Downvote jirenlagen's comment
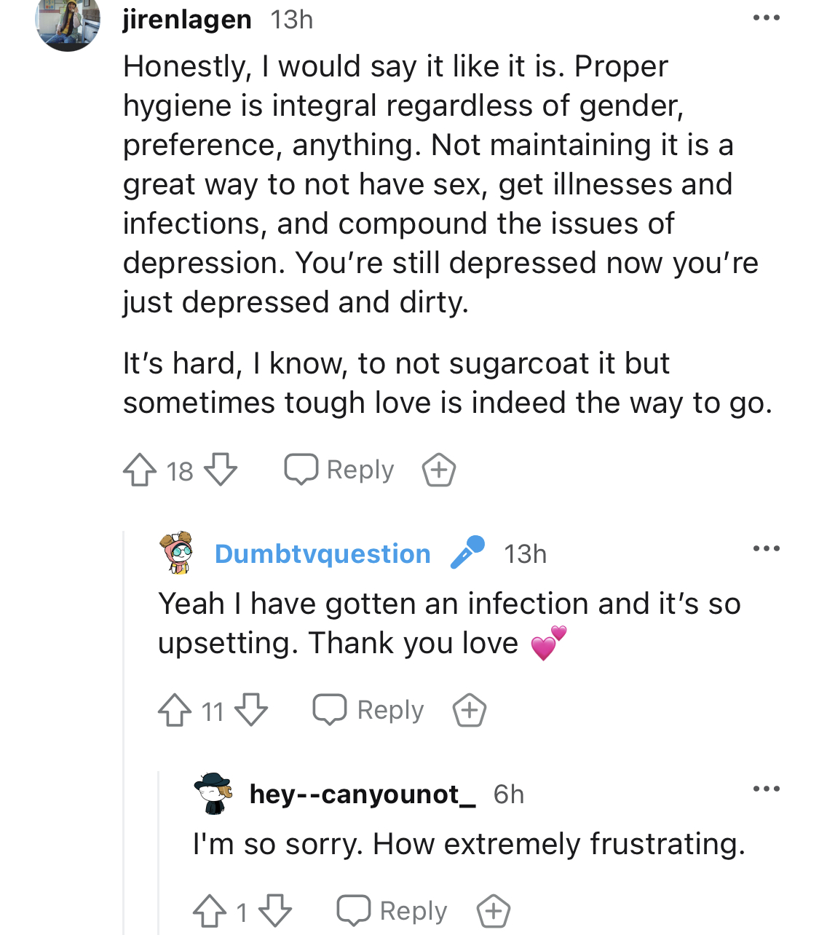 (x=221, y=470)
